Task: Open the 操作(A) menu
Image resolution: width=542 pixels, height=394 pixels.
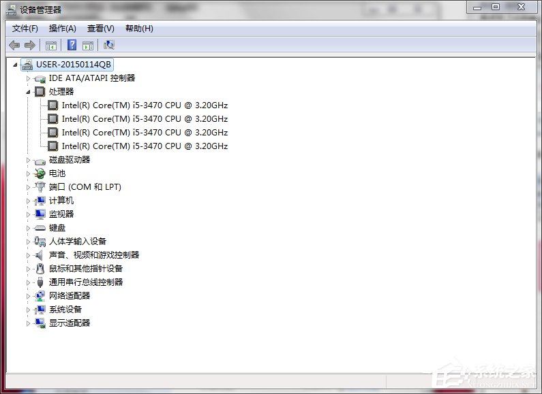Action: 63,29
